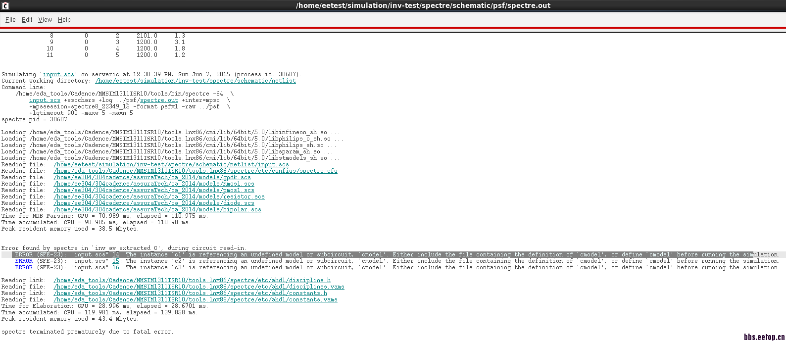
Task: Open the ahdl/discipline.h link
Action: (192, 280)
